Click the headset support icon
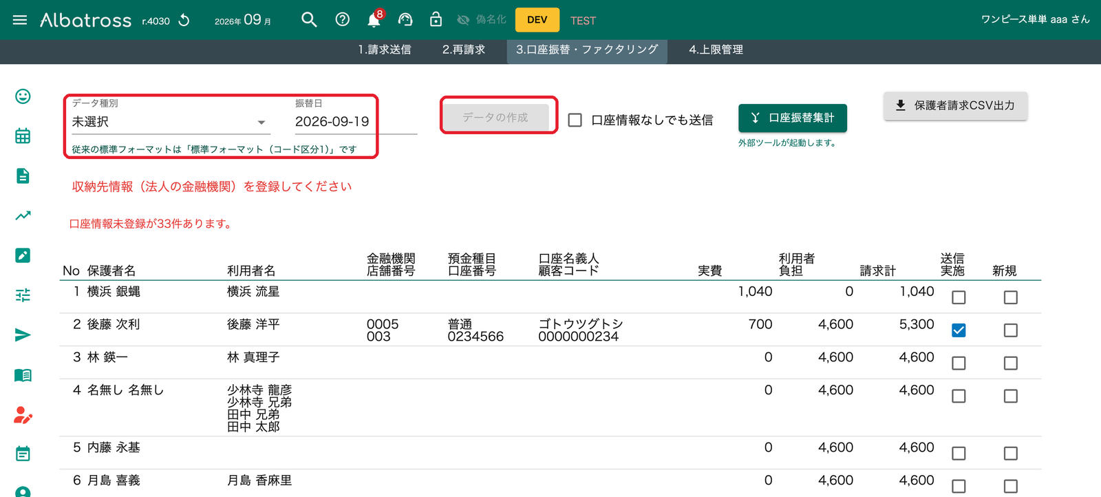This screenshot has width=1101, height=497. pos(405,20)
